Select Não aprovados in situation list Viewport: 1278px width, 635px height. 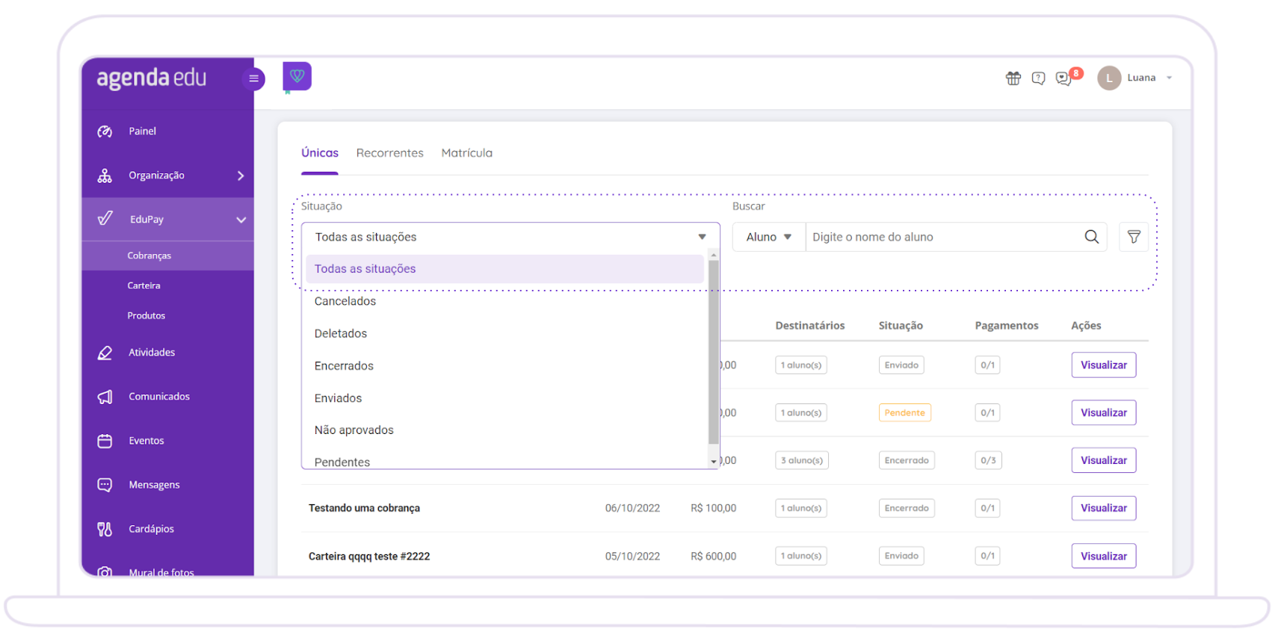504,430
